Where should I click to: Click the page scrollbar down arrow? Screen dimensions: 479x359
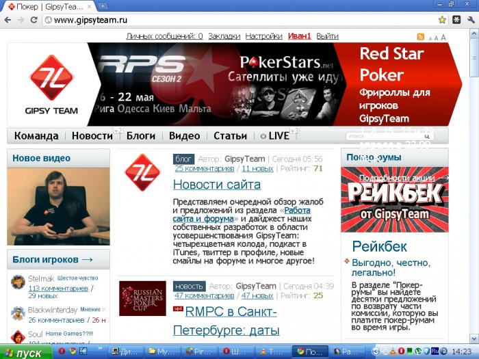pos(474,338)
